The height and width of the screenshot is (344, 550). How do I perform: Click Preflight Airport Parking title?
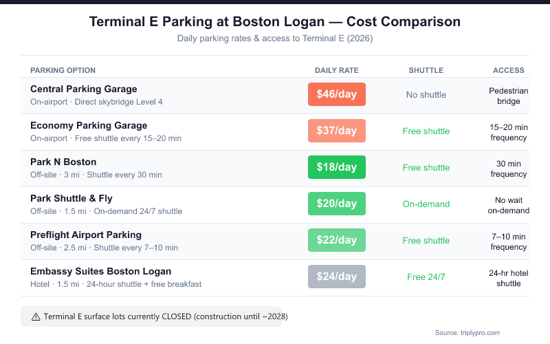86,235
